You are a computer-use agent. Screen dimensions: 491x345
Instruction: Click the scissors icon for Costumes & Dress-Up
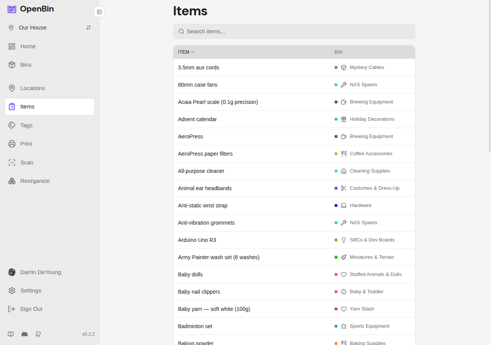[343, 188]
